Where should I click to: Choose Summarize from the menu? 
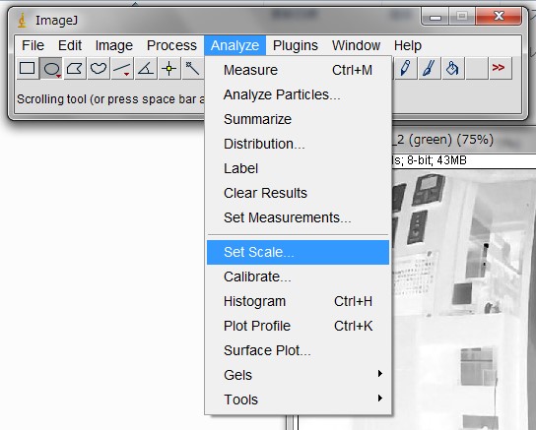299,119
